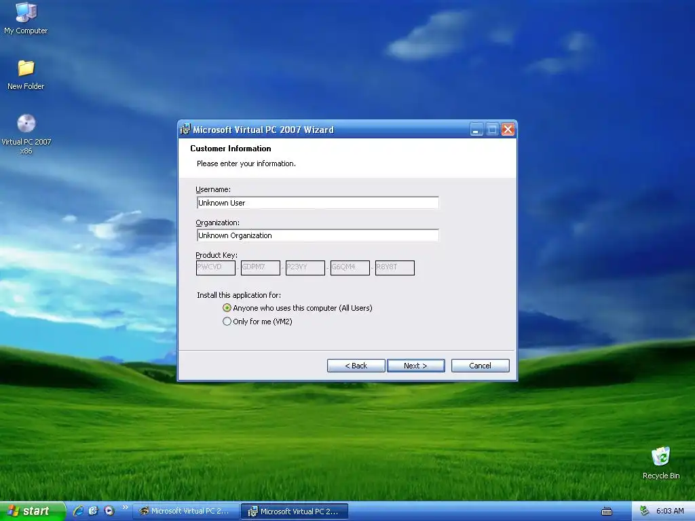Proceed with the Next > button
The height and width of the screenshot is (521, 695).
click(416, 366)
